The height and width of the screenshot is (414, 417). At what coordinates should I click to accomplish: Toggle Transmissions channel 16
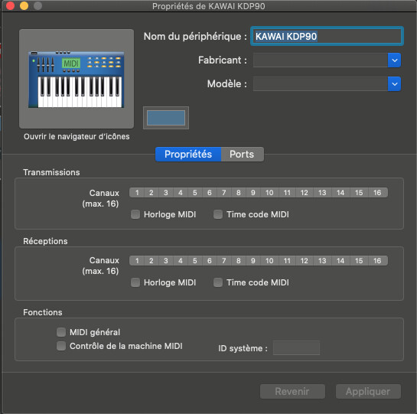click(x=378, y=193)
